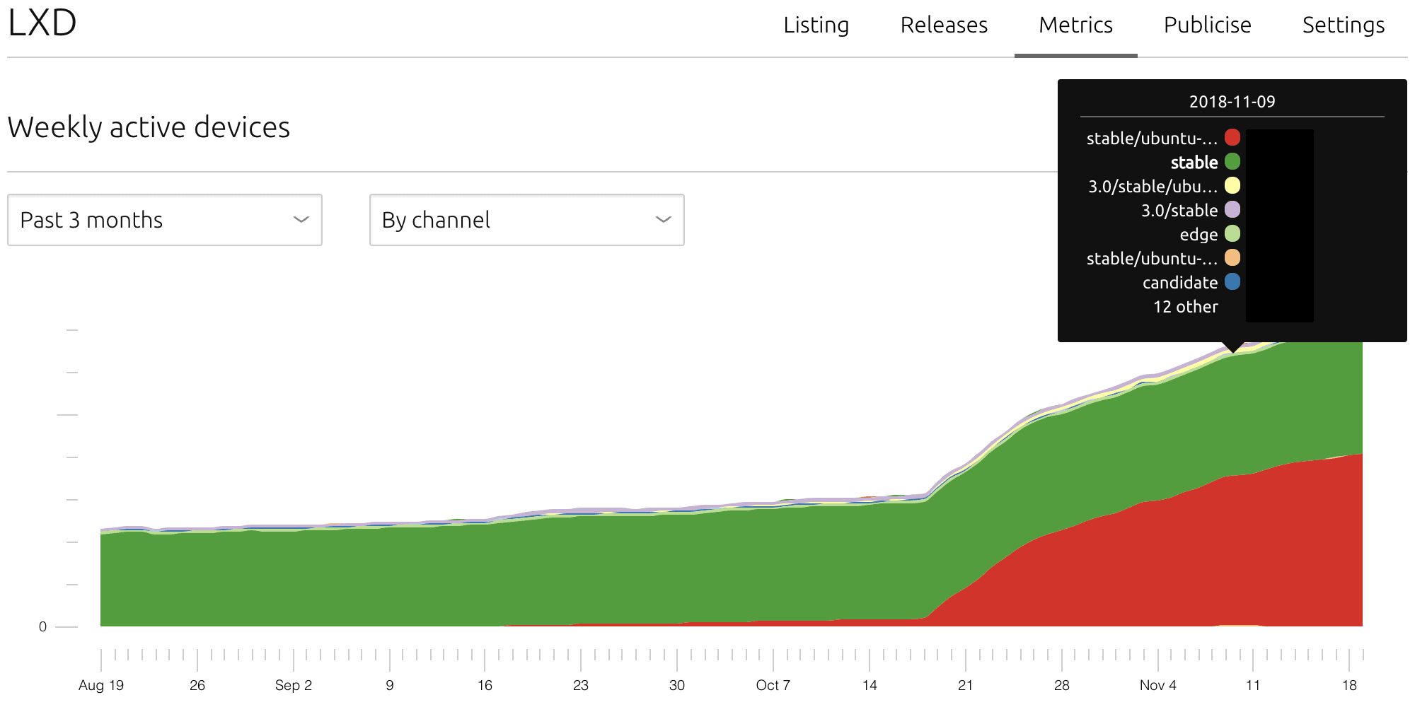The width and height of the screenshot is (1415, 707).
Task: Click the 'candidate' label in tooltip
Action: [x=1180, y=283]
